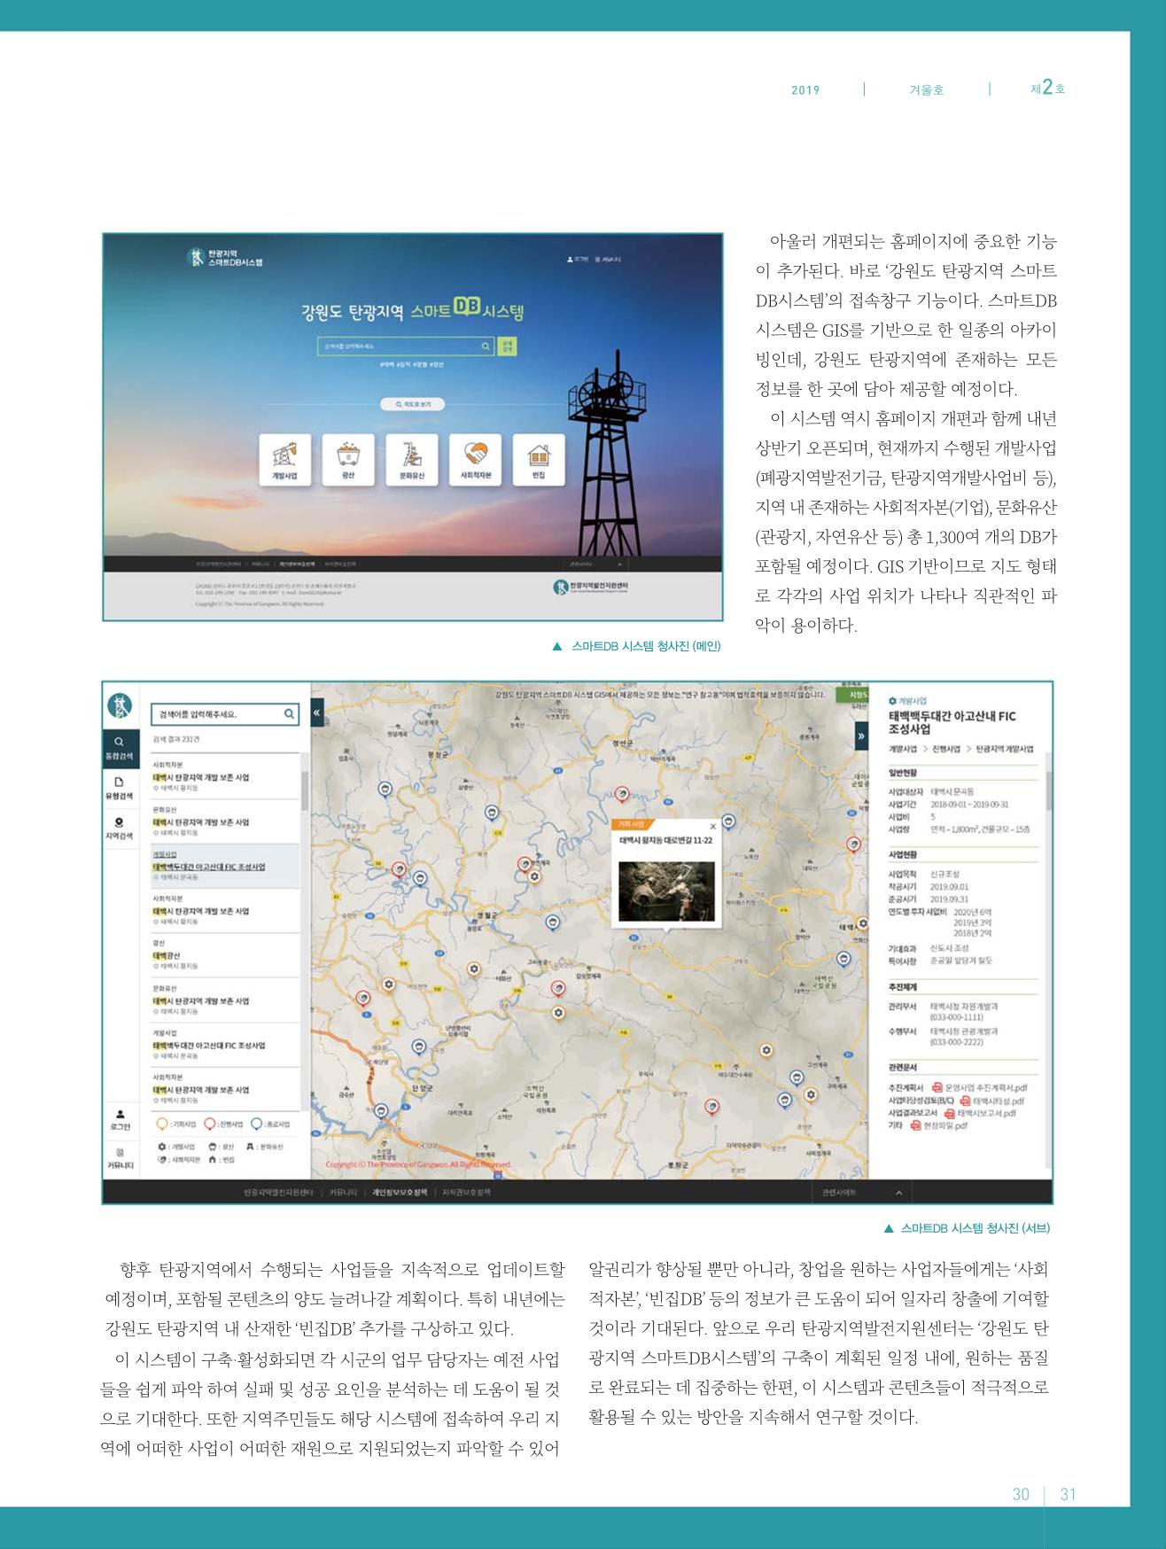The height and width of the screenshot is (1549, 1166).
Task: Select the highlighted 태백백두대간 아고산대 FIC 조성사업 result
Action: [x=225, y=867]
